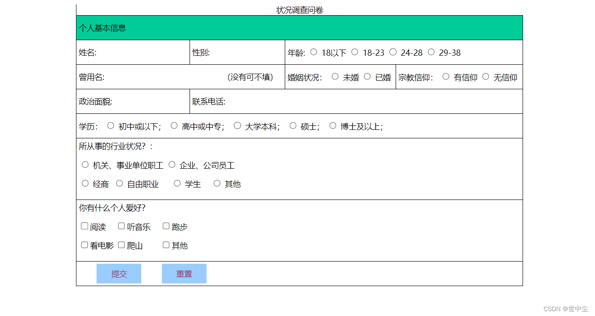Viewport: 595px width, 316px height.
Task: Click the 政治面貌: label
Action: click(95, 101)
